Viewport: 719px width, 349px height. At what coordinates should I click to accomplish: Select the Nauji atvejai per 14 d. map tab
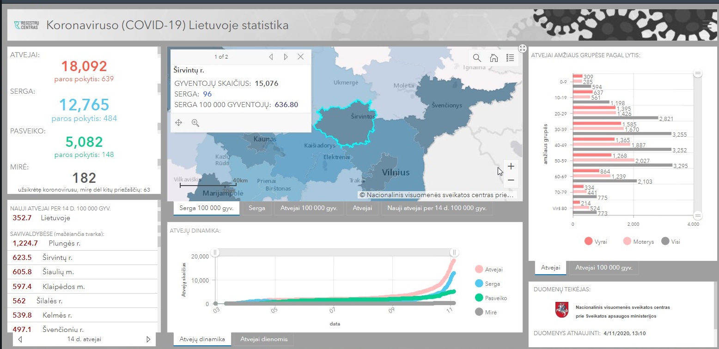[x=437, y=209]
